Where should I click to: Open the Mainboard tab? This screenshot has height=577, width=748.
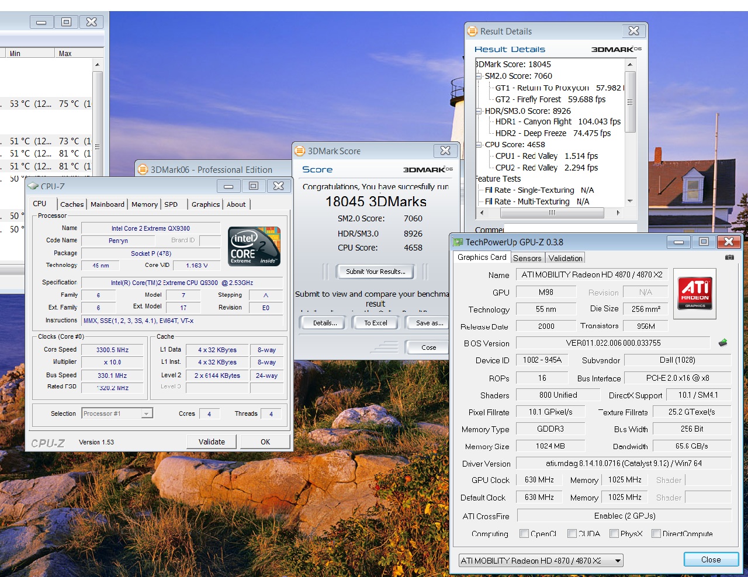(x=108, y=204)
